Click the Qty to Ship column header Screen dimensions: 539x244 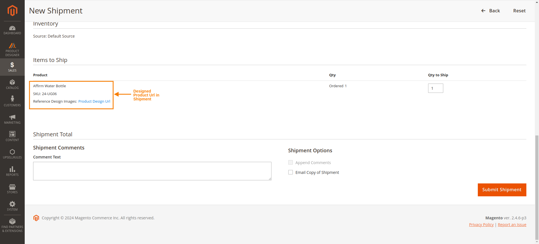(438, 75)
